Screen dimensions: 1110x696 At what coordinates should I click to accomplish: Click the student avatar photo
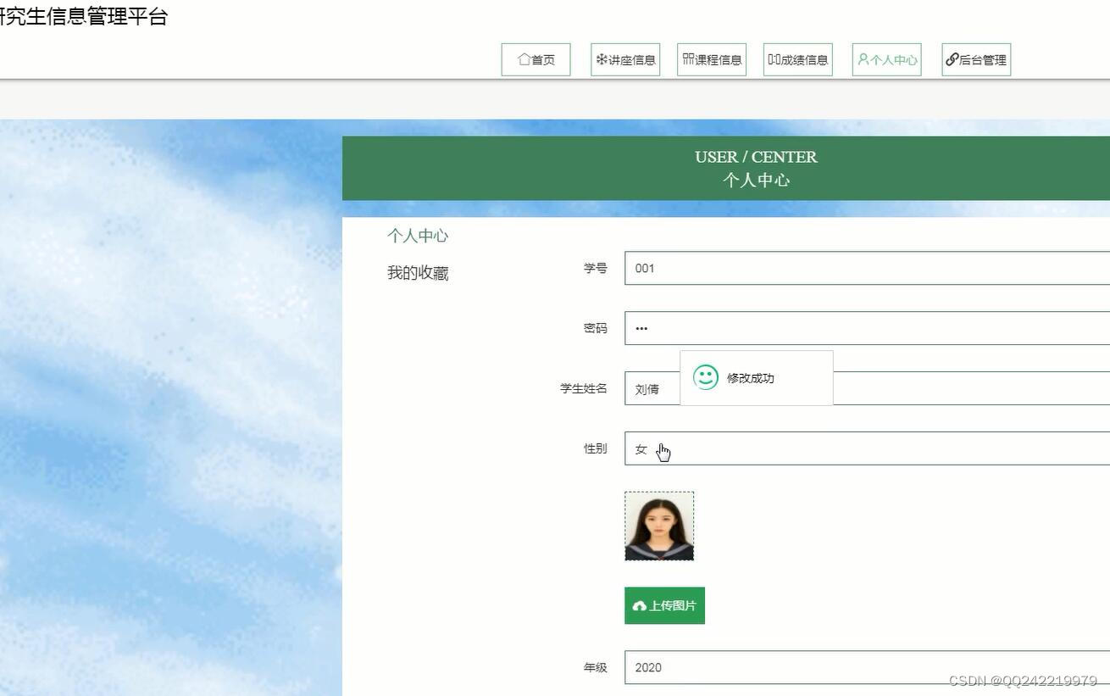click(659, 526)
